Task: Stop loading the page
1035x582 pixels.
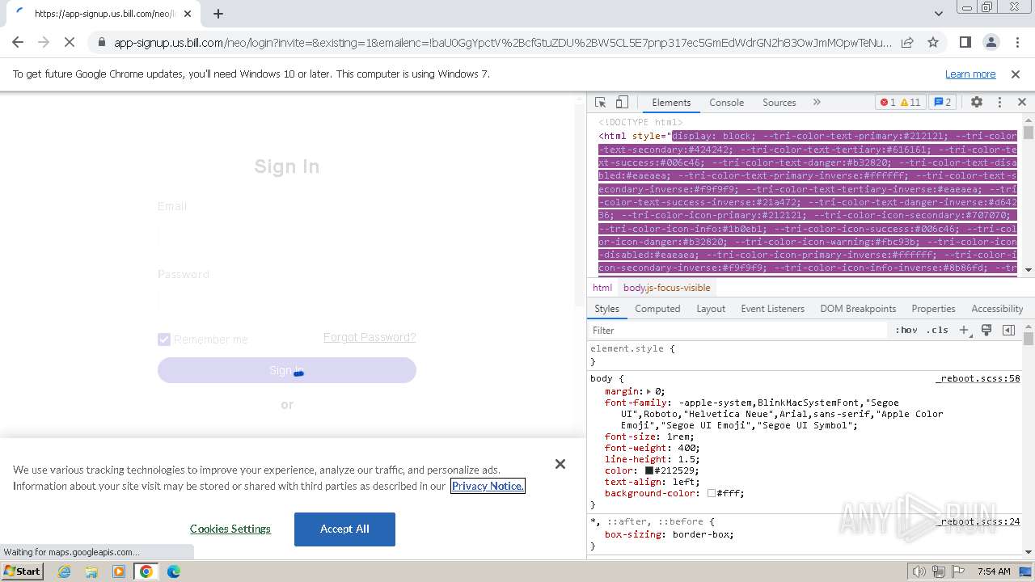Action: (x=70, y=42)
